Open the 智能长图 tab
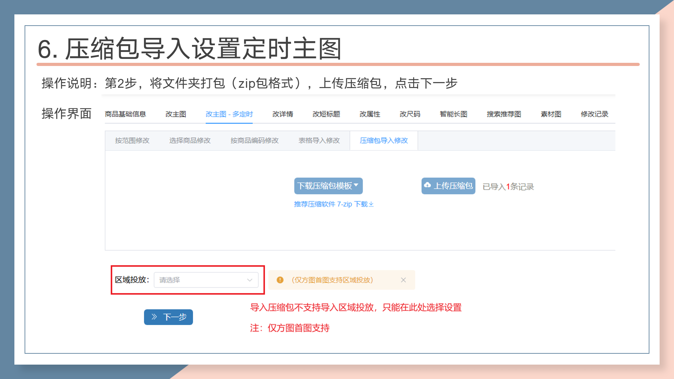This screenshot has width=674, height=379. (453, 114)
